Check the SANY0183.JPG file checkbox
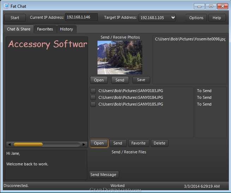This screenshot has width=231, height=193. click(93, 91)
